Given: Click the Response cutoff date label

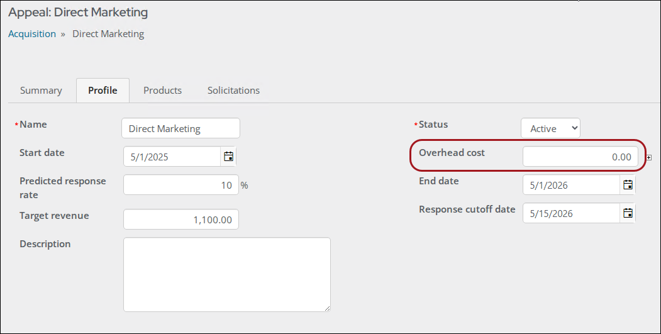Looking at the screenshot, I should tap(467, 209).
